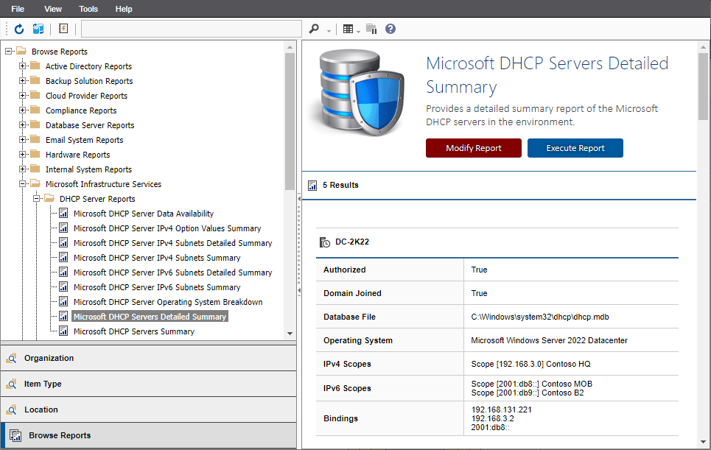Switch to the Organization navigation pane
Viewport: 711px width, 450px height.
point(148,358)
